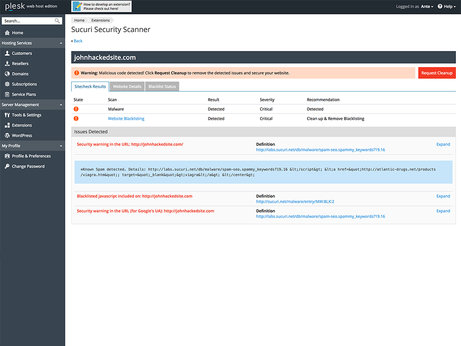Click the Service Plans icon
461x346 pixels.
point(7,95)
